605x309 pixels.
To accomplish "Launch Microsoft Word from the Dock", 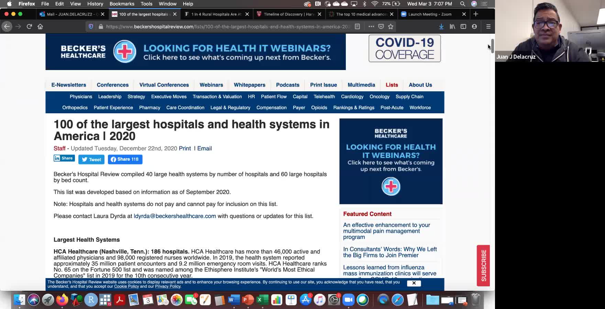I will click(233, 300).
